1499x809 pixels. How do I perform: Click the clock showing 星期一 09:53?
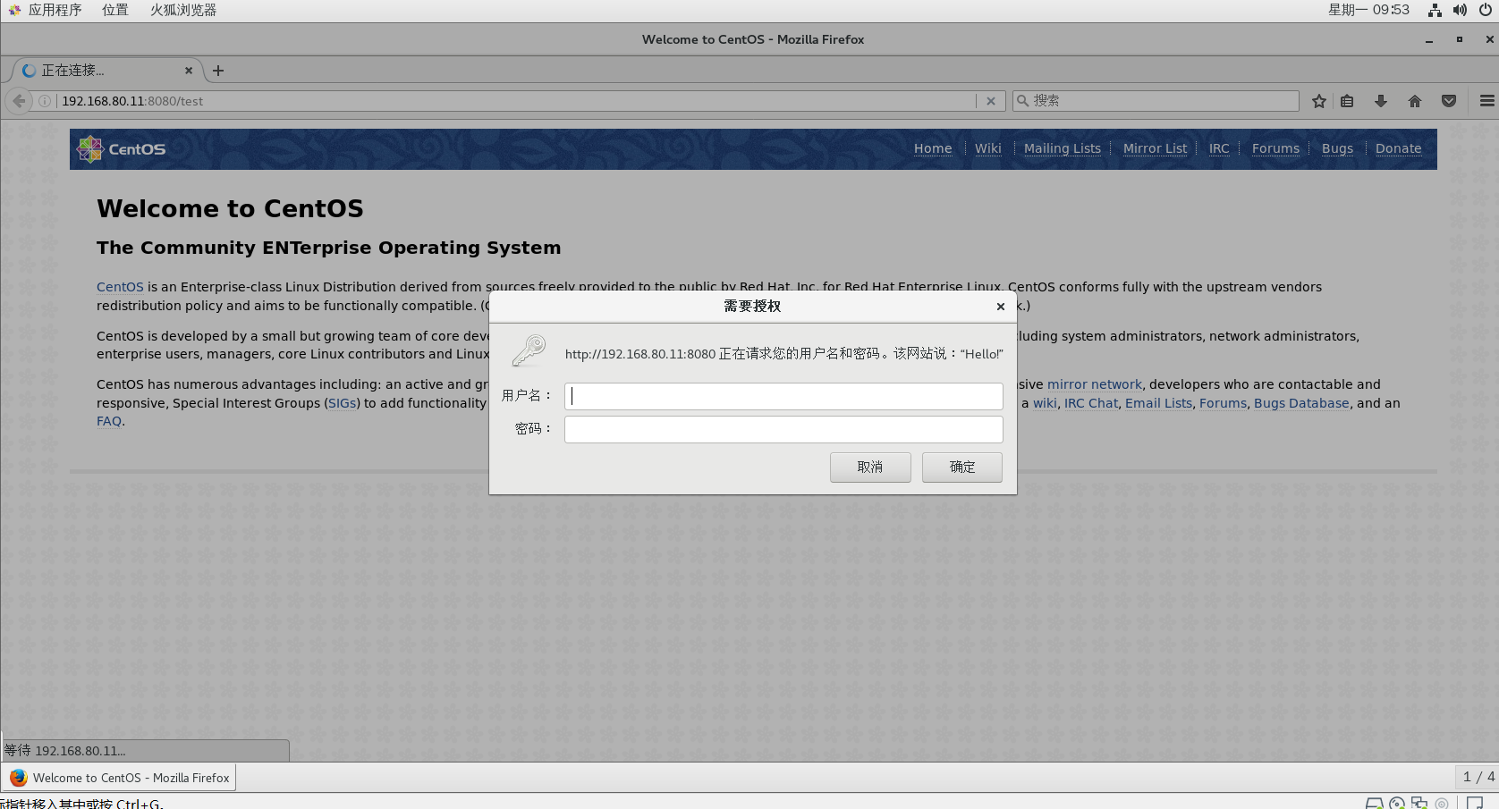point(1368,10)
